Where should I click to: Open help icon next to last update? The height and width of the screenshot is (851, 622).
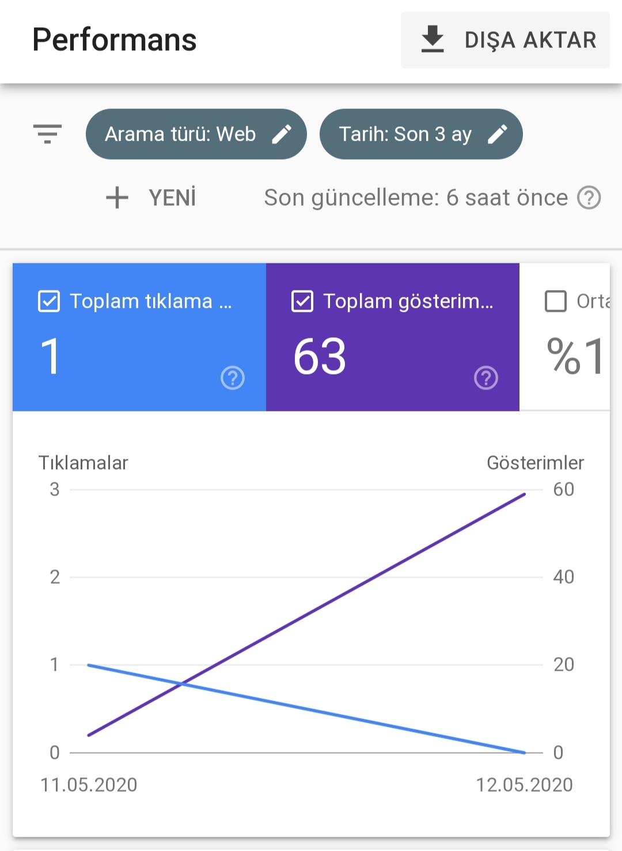pos(589,198)
